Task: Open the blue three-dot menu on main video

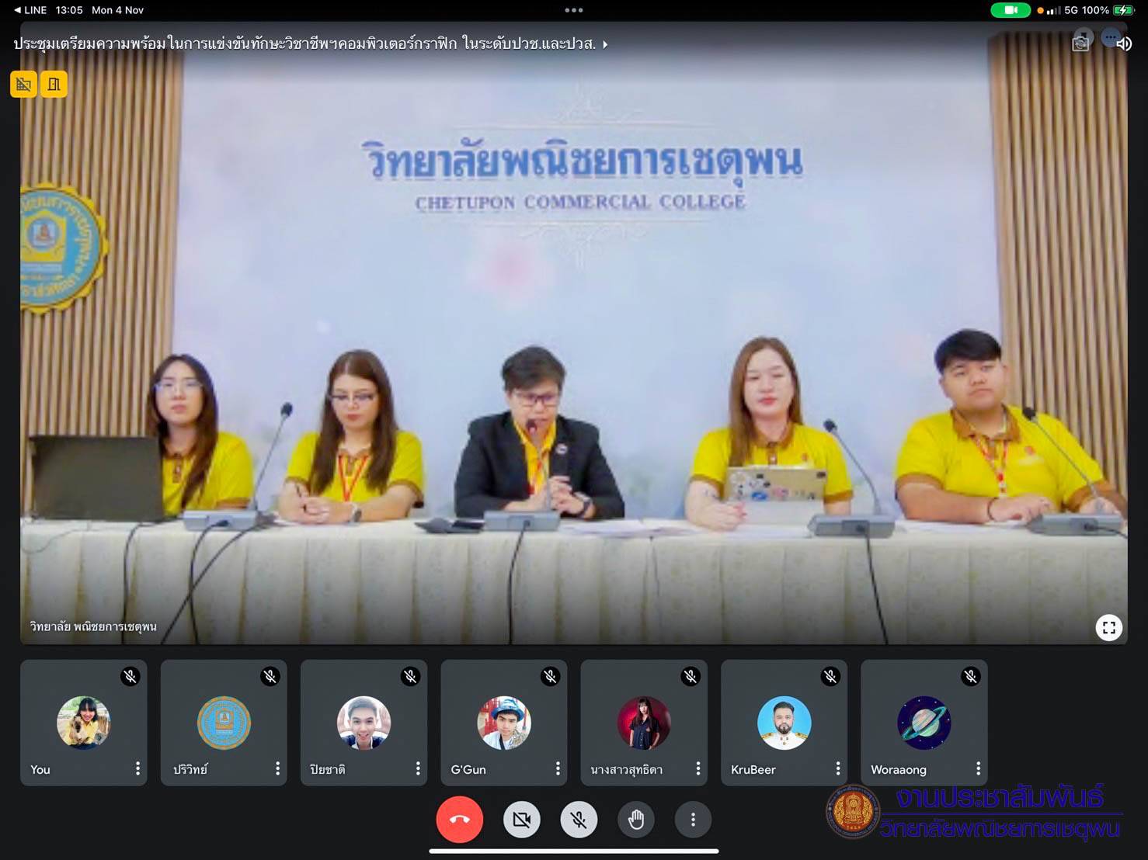Action: tap(1111, 36)
